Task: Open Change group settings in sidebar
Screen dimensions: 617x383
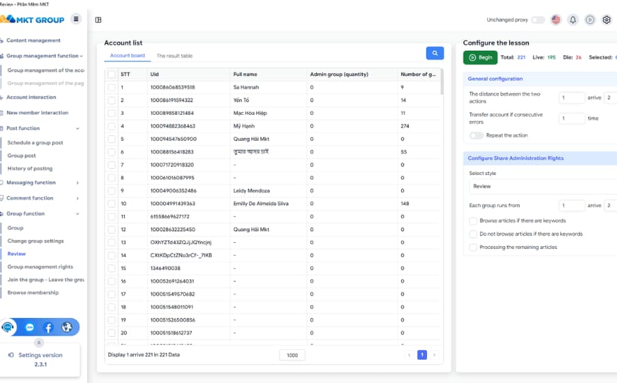Action: tap(36, 241)
